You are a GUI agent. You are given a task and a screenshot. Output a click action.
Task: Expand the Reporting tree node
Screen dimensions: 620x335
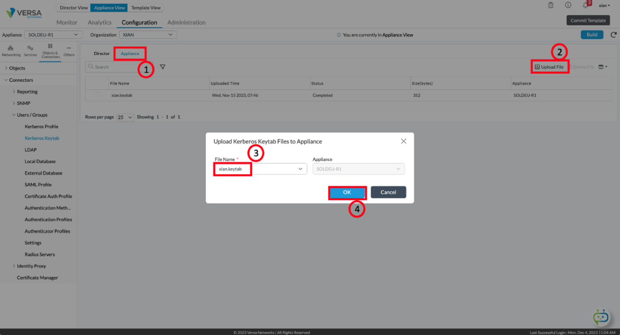pos(14,92)
